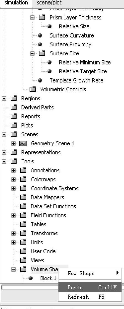Click the Regions folder icon
The image size is (124, 309).
pos(14,98)
